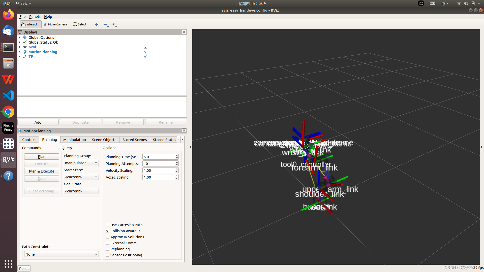Open the Path Constraints None dropdown
The width and height of the screenshot is (484, 272).
(61, 254)
